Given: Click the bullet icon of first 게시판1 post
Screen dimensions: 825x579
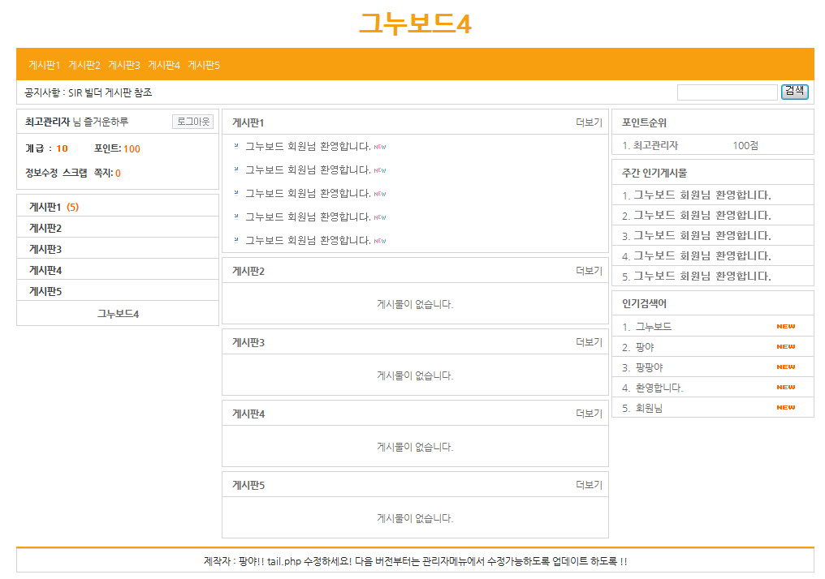Looking at the screenshot, I should pyautogui.click(x=236, y=146).
